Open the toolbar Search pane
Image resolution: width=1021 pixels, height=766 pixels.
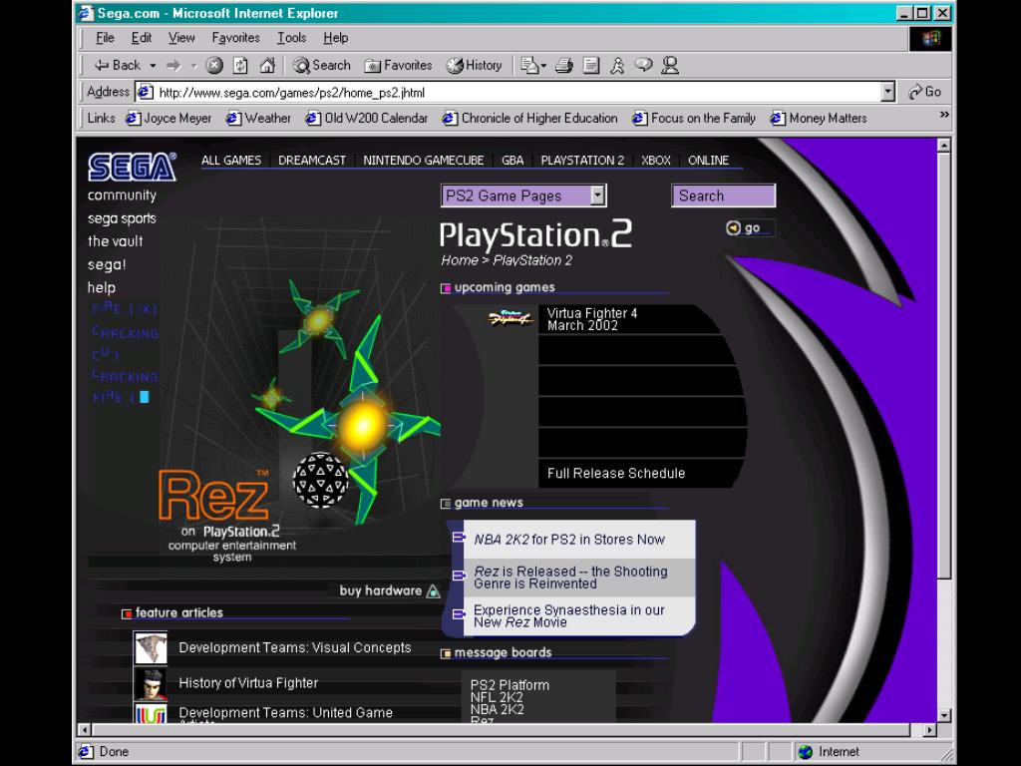pos(322,65)
